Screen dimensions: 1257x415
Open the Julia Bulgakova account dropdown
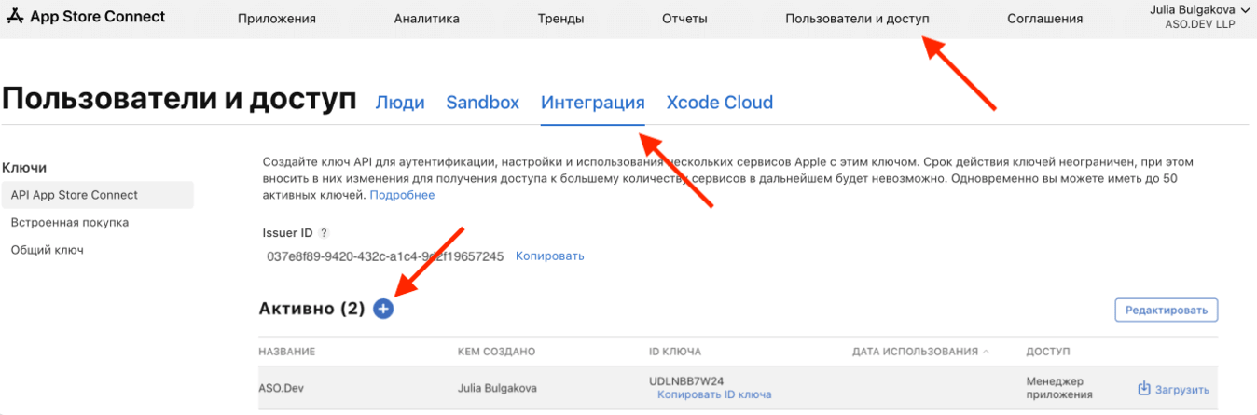click(x=1200, y=17)
